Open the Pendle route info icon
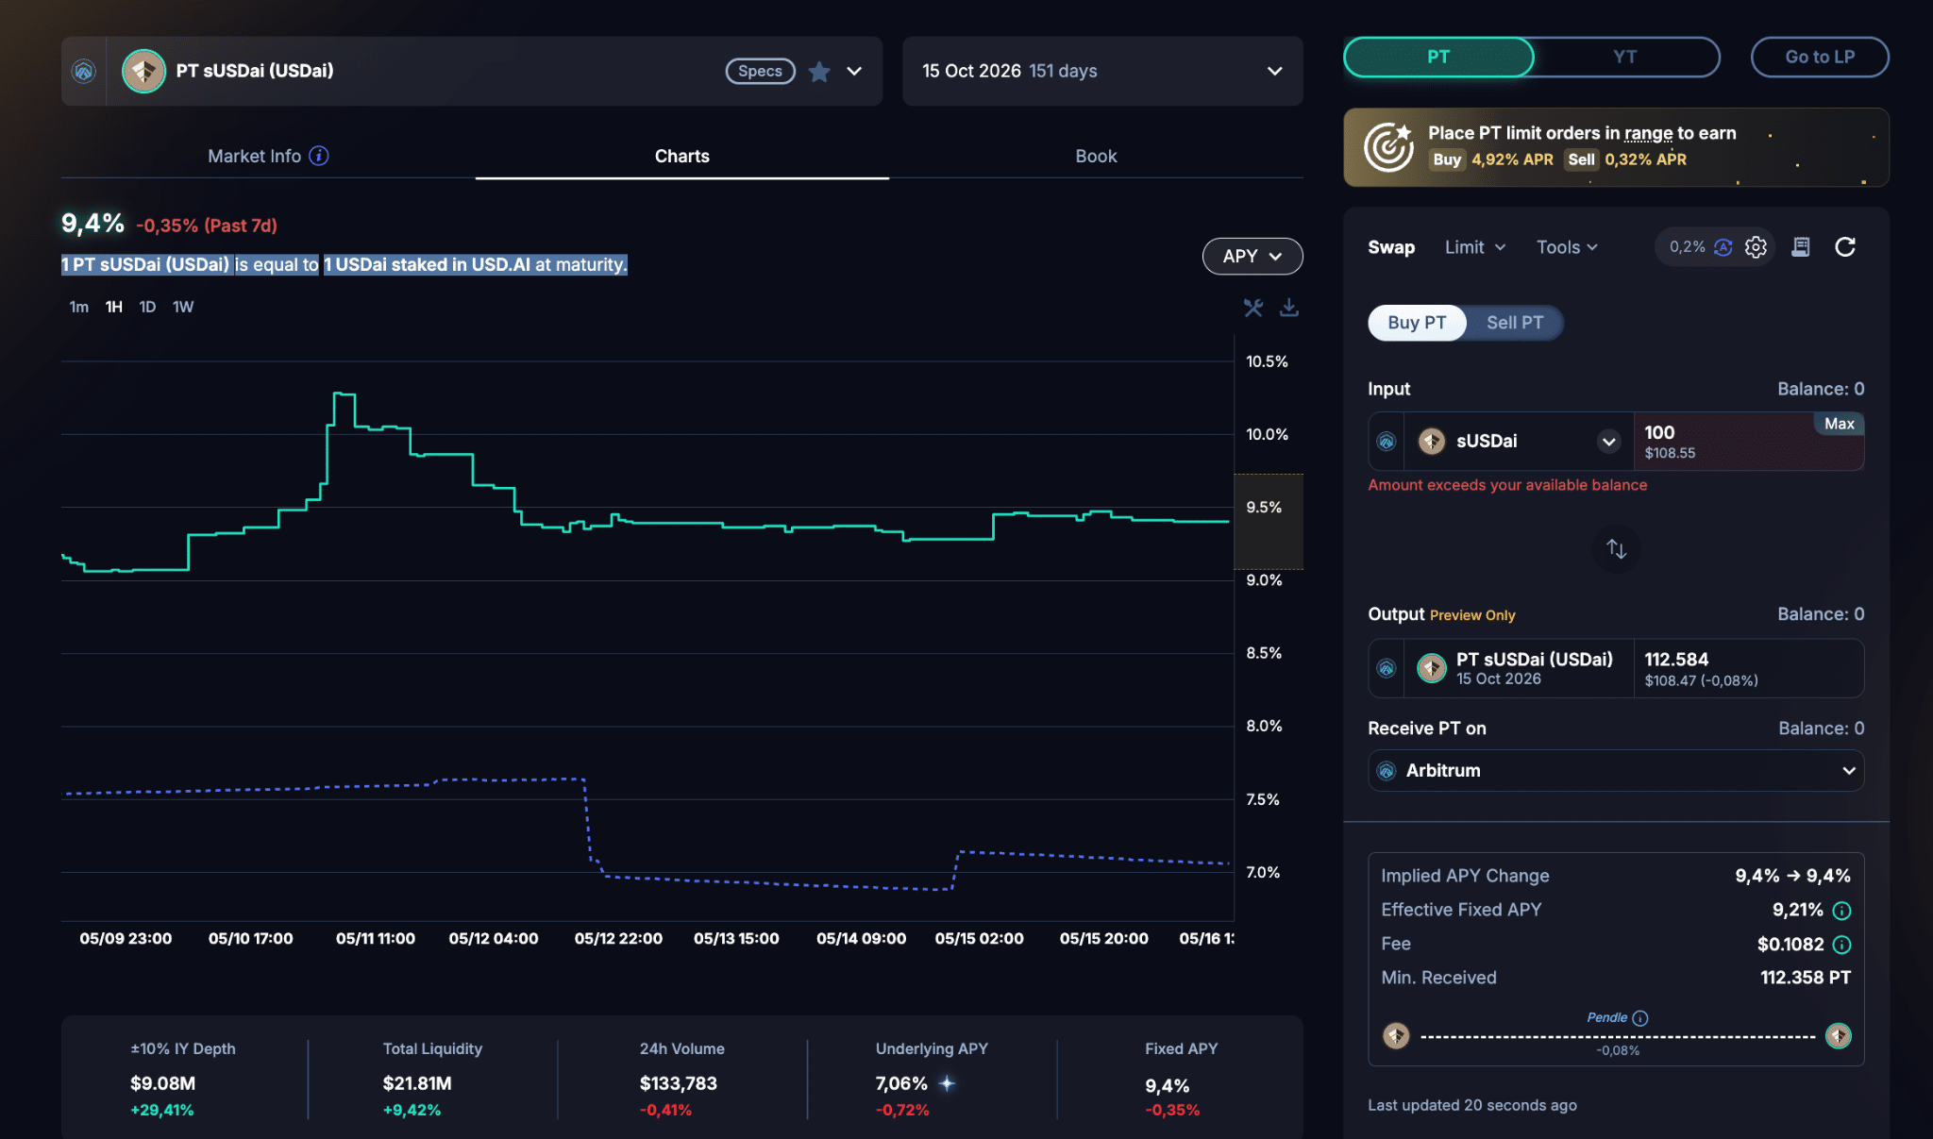Viewport: 1933px width, 1139px height. pos(1640,1018)
